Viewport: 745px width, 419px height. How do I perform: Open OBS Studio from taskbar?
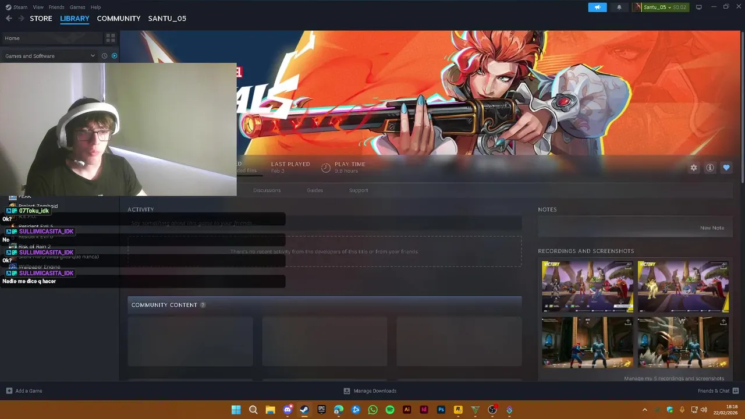coord(492,410)
